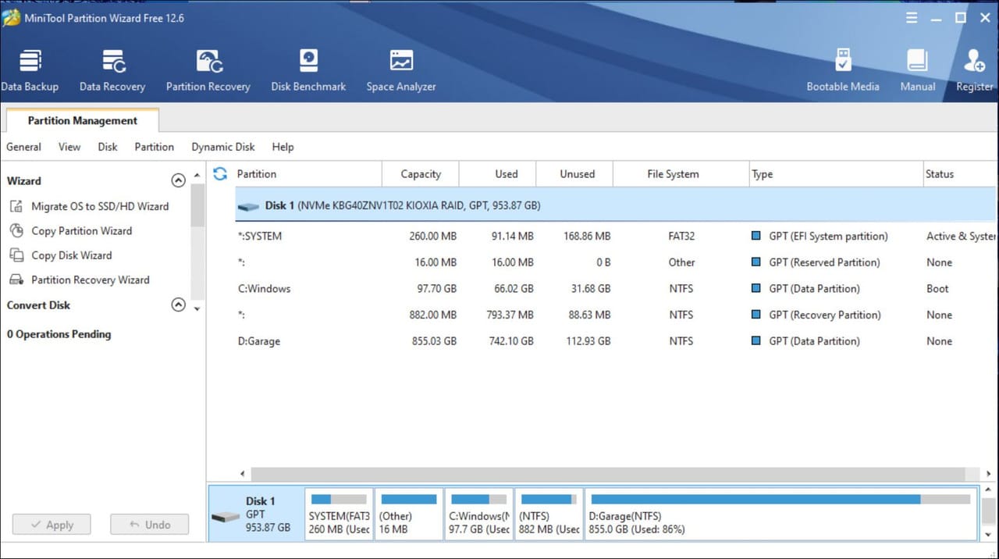Start Copy Partition Wizard
This screenshot has height=559, width=999.
[82, 231]
